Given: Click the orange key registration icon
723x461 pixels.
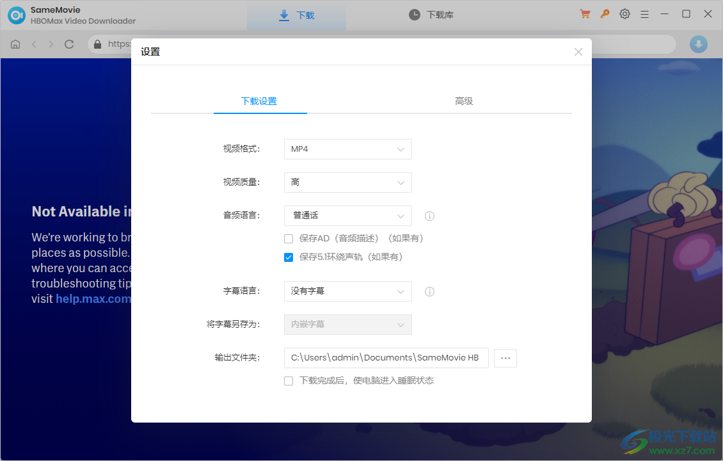Looking at the screenshot, I should [x=605, y=14].
